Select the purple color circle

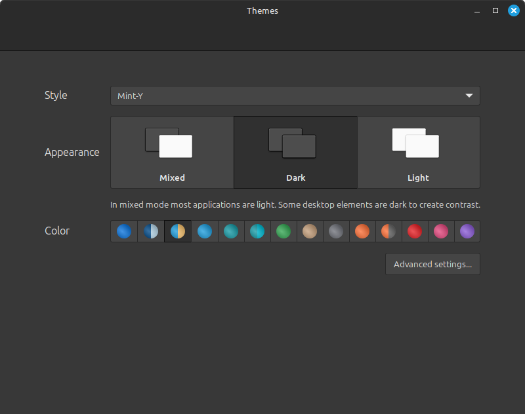click(467, 231)
